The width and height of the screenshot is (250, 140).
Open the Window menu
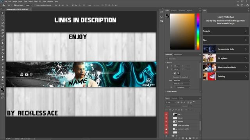click(x=50, y=2)
